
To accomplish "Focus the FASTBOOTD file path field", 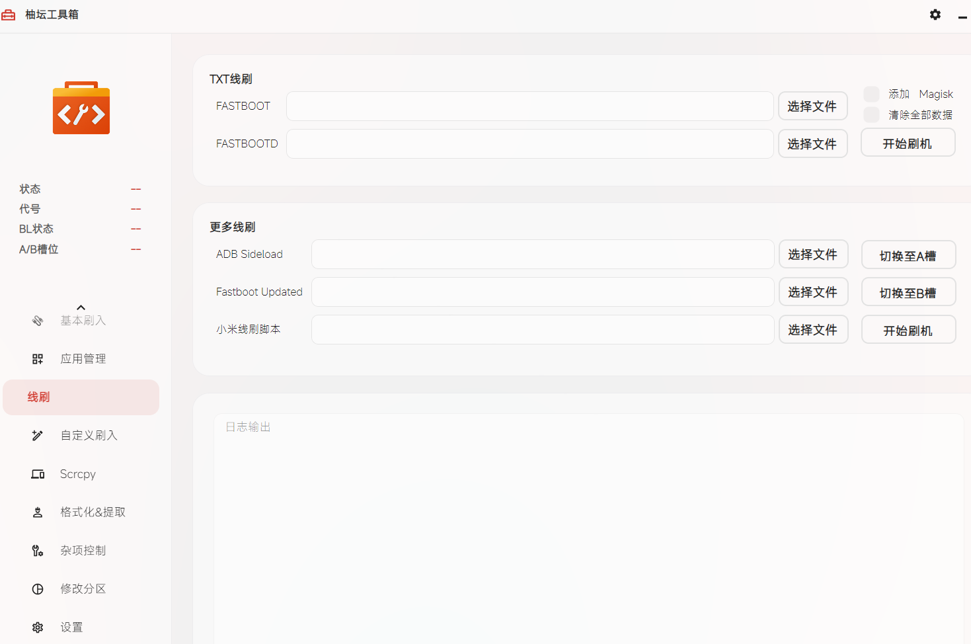I will 529,144.
